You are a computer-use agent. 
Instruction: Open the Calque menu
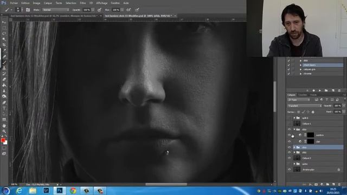[48, 3]
